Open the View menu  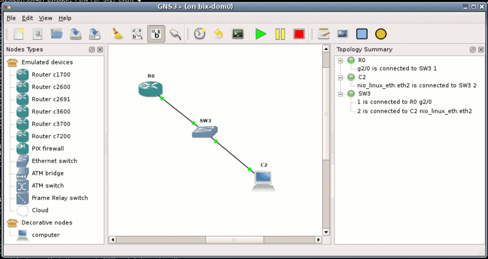point(45,18)
